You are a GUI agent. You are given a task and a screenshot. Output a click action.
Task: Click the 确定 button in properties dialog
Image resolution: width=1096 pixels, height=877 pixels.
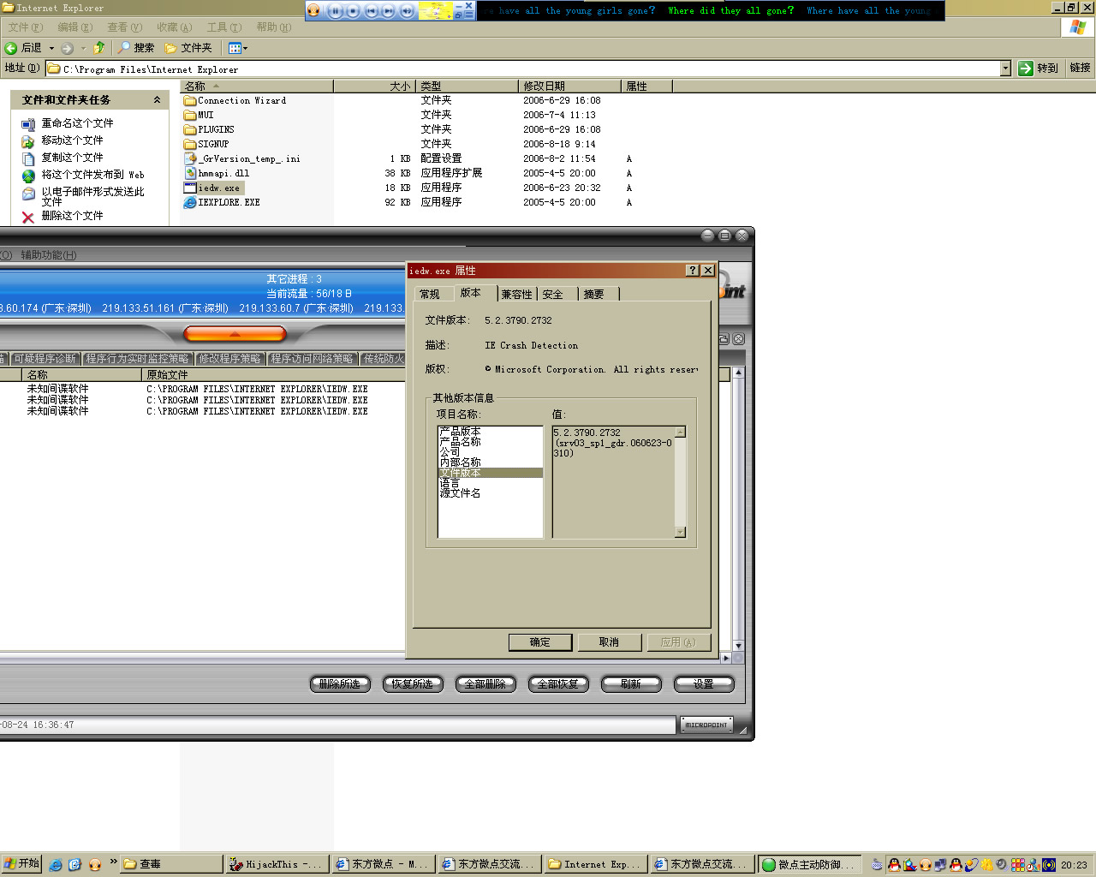tap(539, 642)
